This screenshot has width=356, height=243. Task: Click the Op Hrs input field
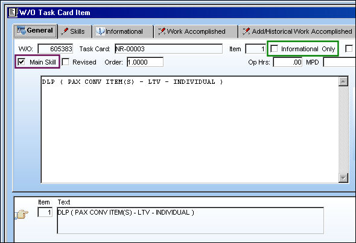[x=288, y=62]
